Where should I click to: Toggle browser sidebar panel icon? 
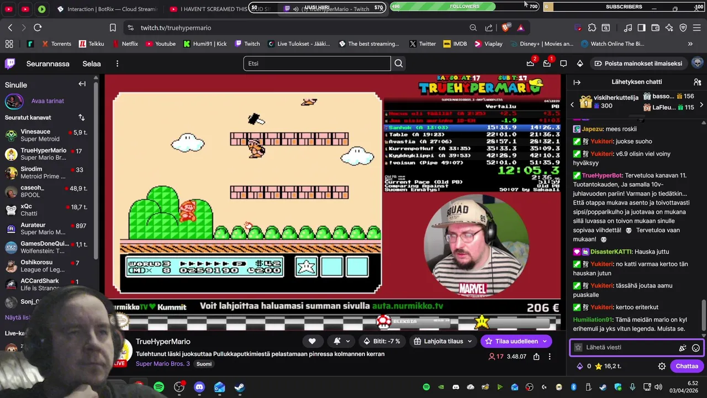tap(641, 28)
